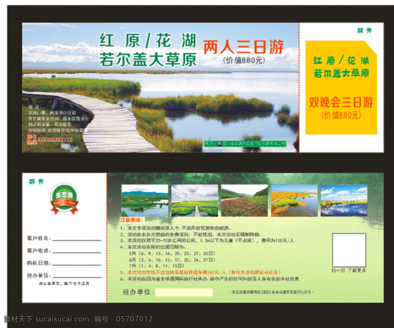Open the blue lake and sky thumbnail
The height and width of the screenshot is (328, 394).
coord(344,201)
